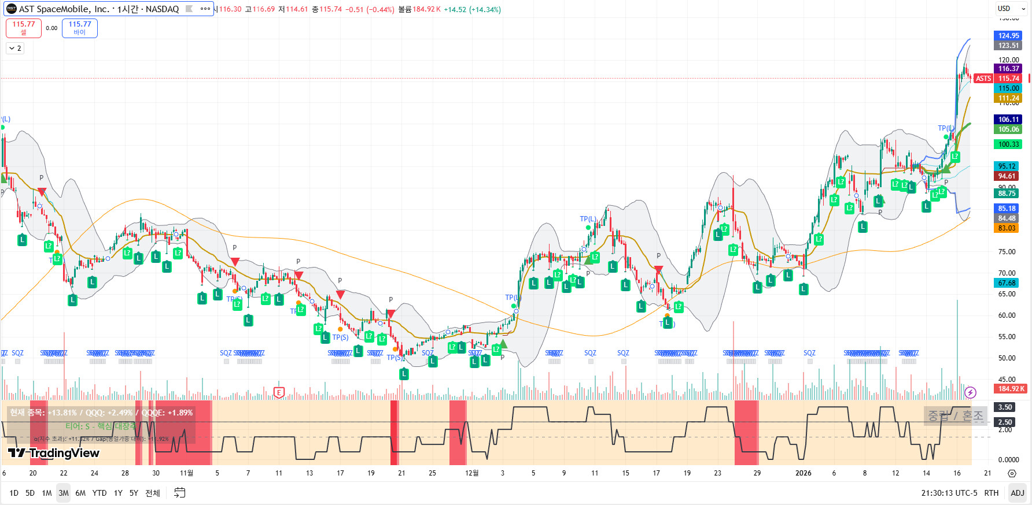The image size is (1032, 505).
Task: Click the 124.95 price axis label
Action: 1008,36
